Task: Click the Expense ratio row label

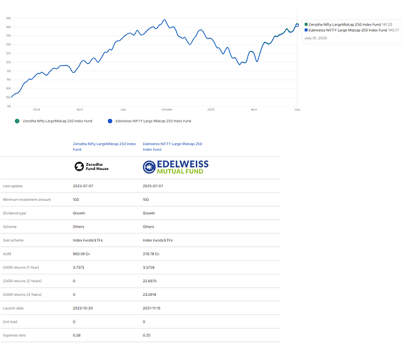Action: pyautogui.click(x=14, y=335)
